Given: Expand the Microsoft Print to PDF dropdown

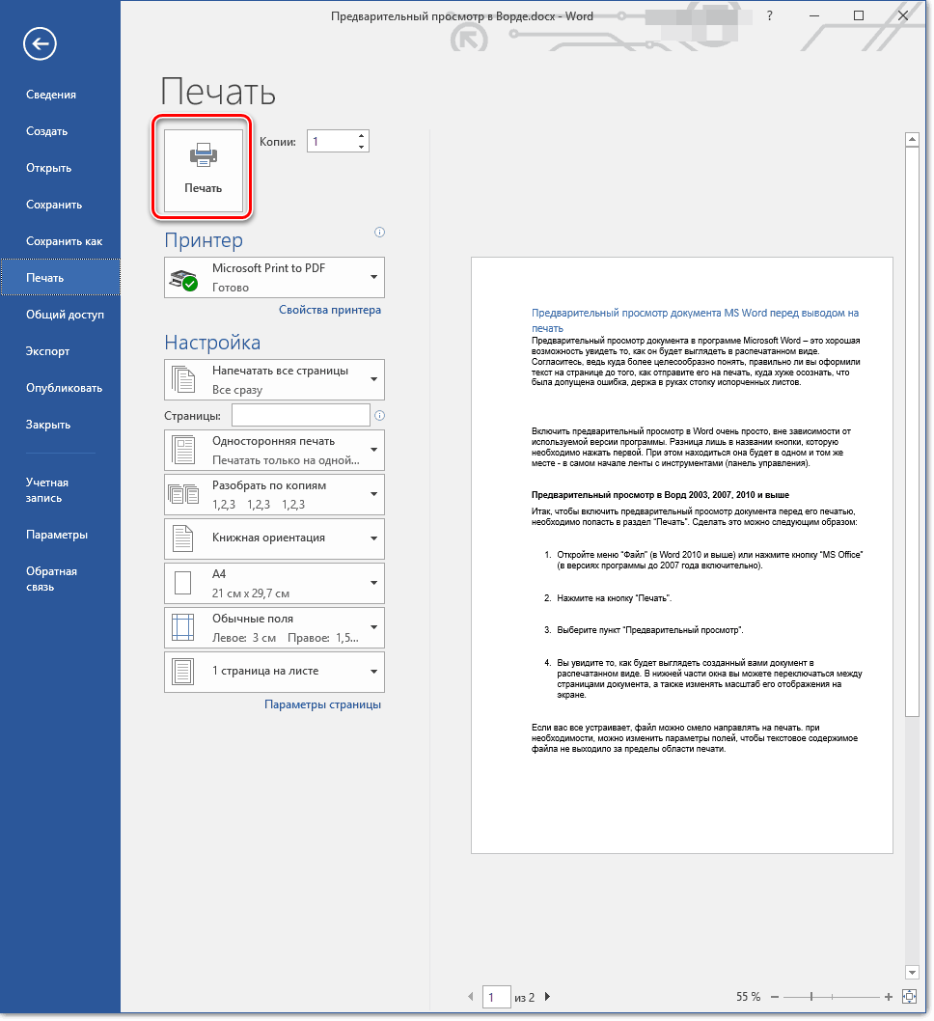Looking at the screenshot, I should pos(373,278).
